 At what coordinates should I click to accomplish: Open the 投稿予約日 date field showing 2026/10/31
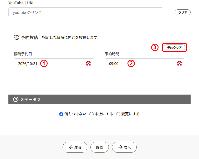point(54,63)
